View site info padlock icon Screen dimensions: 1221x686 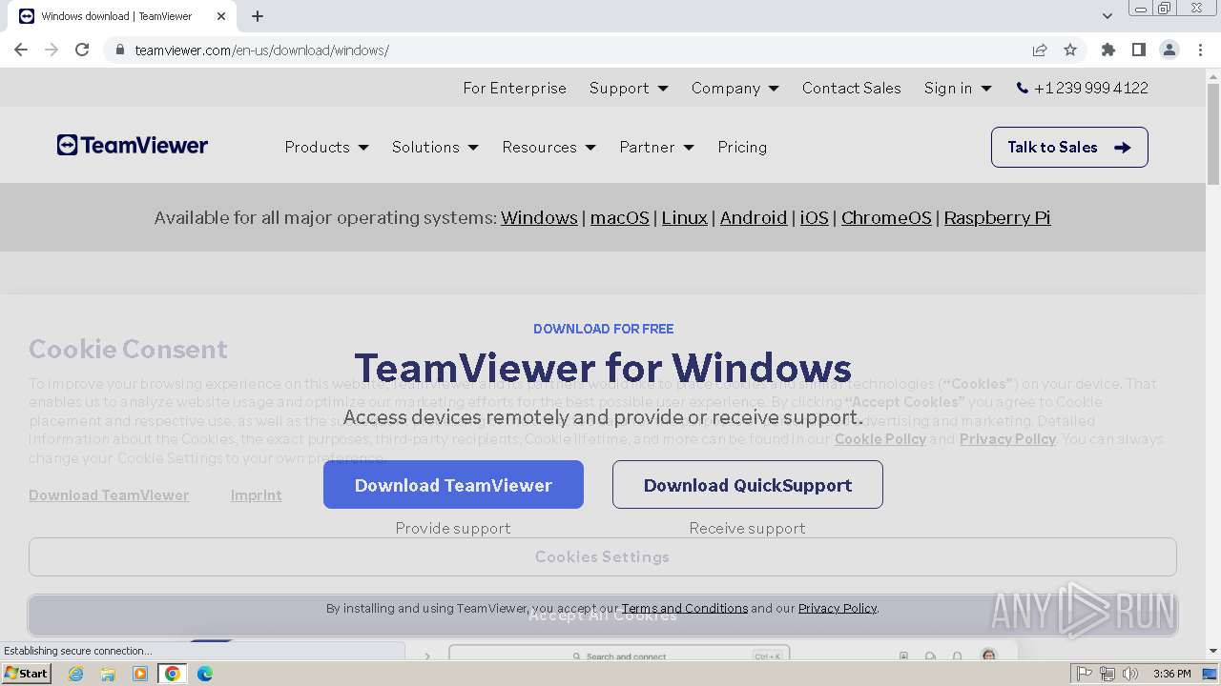click(x=119, y=50)
